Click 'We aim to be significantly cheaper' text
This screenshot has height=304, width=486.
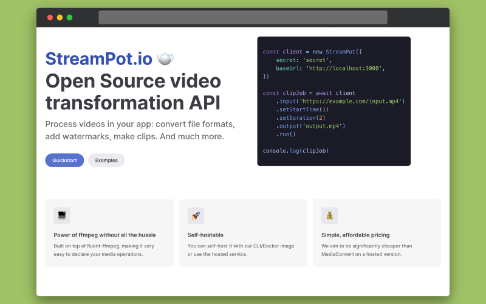367,250
